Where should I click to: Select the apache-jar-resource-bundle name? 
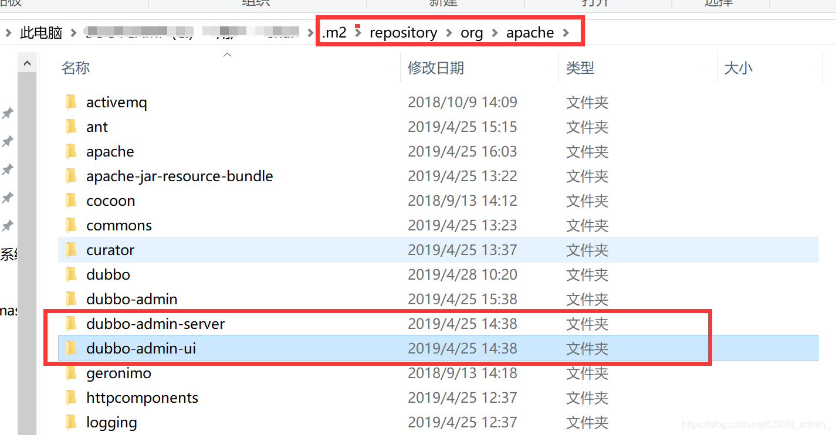180,176
